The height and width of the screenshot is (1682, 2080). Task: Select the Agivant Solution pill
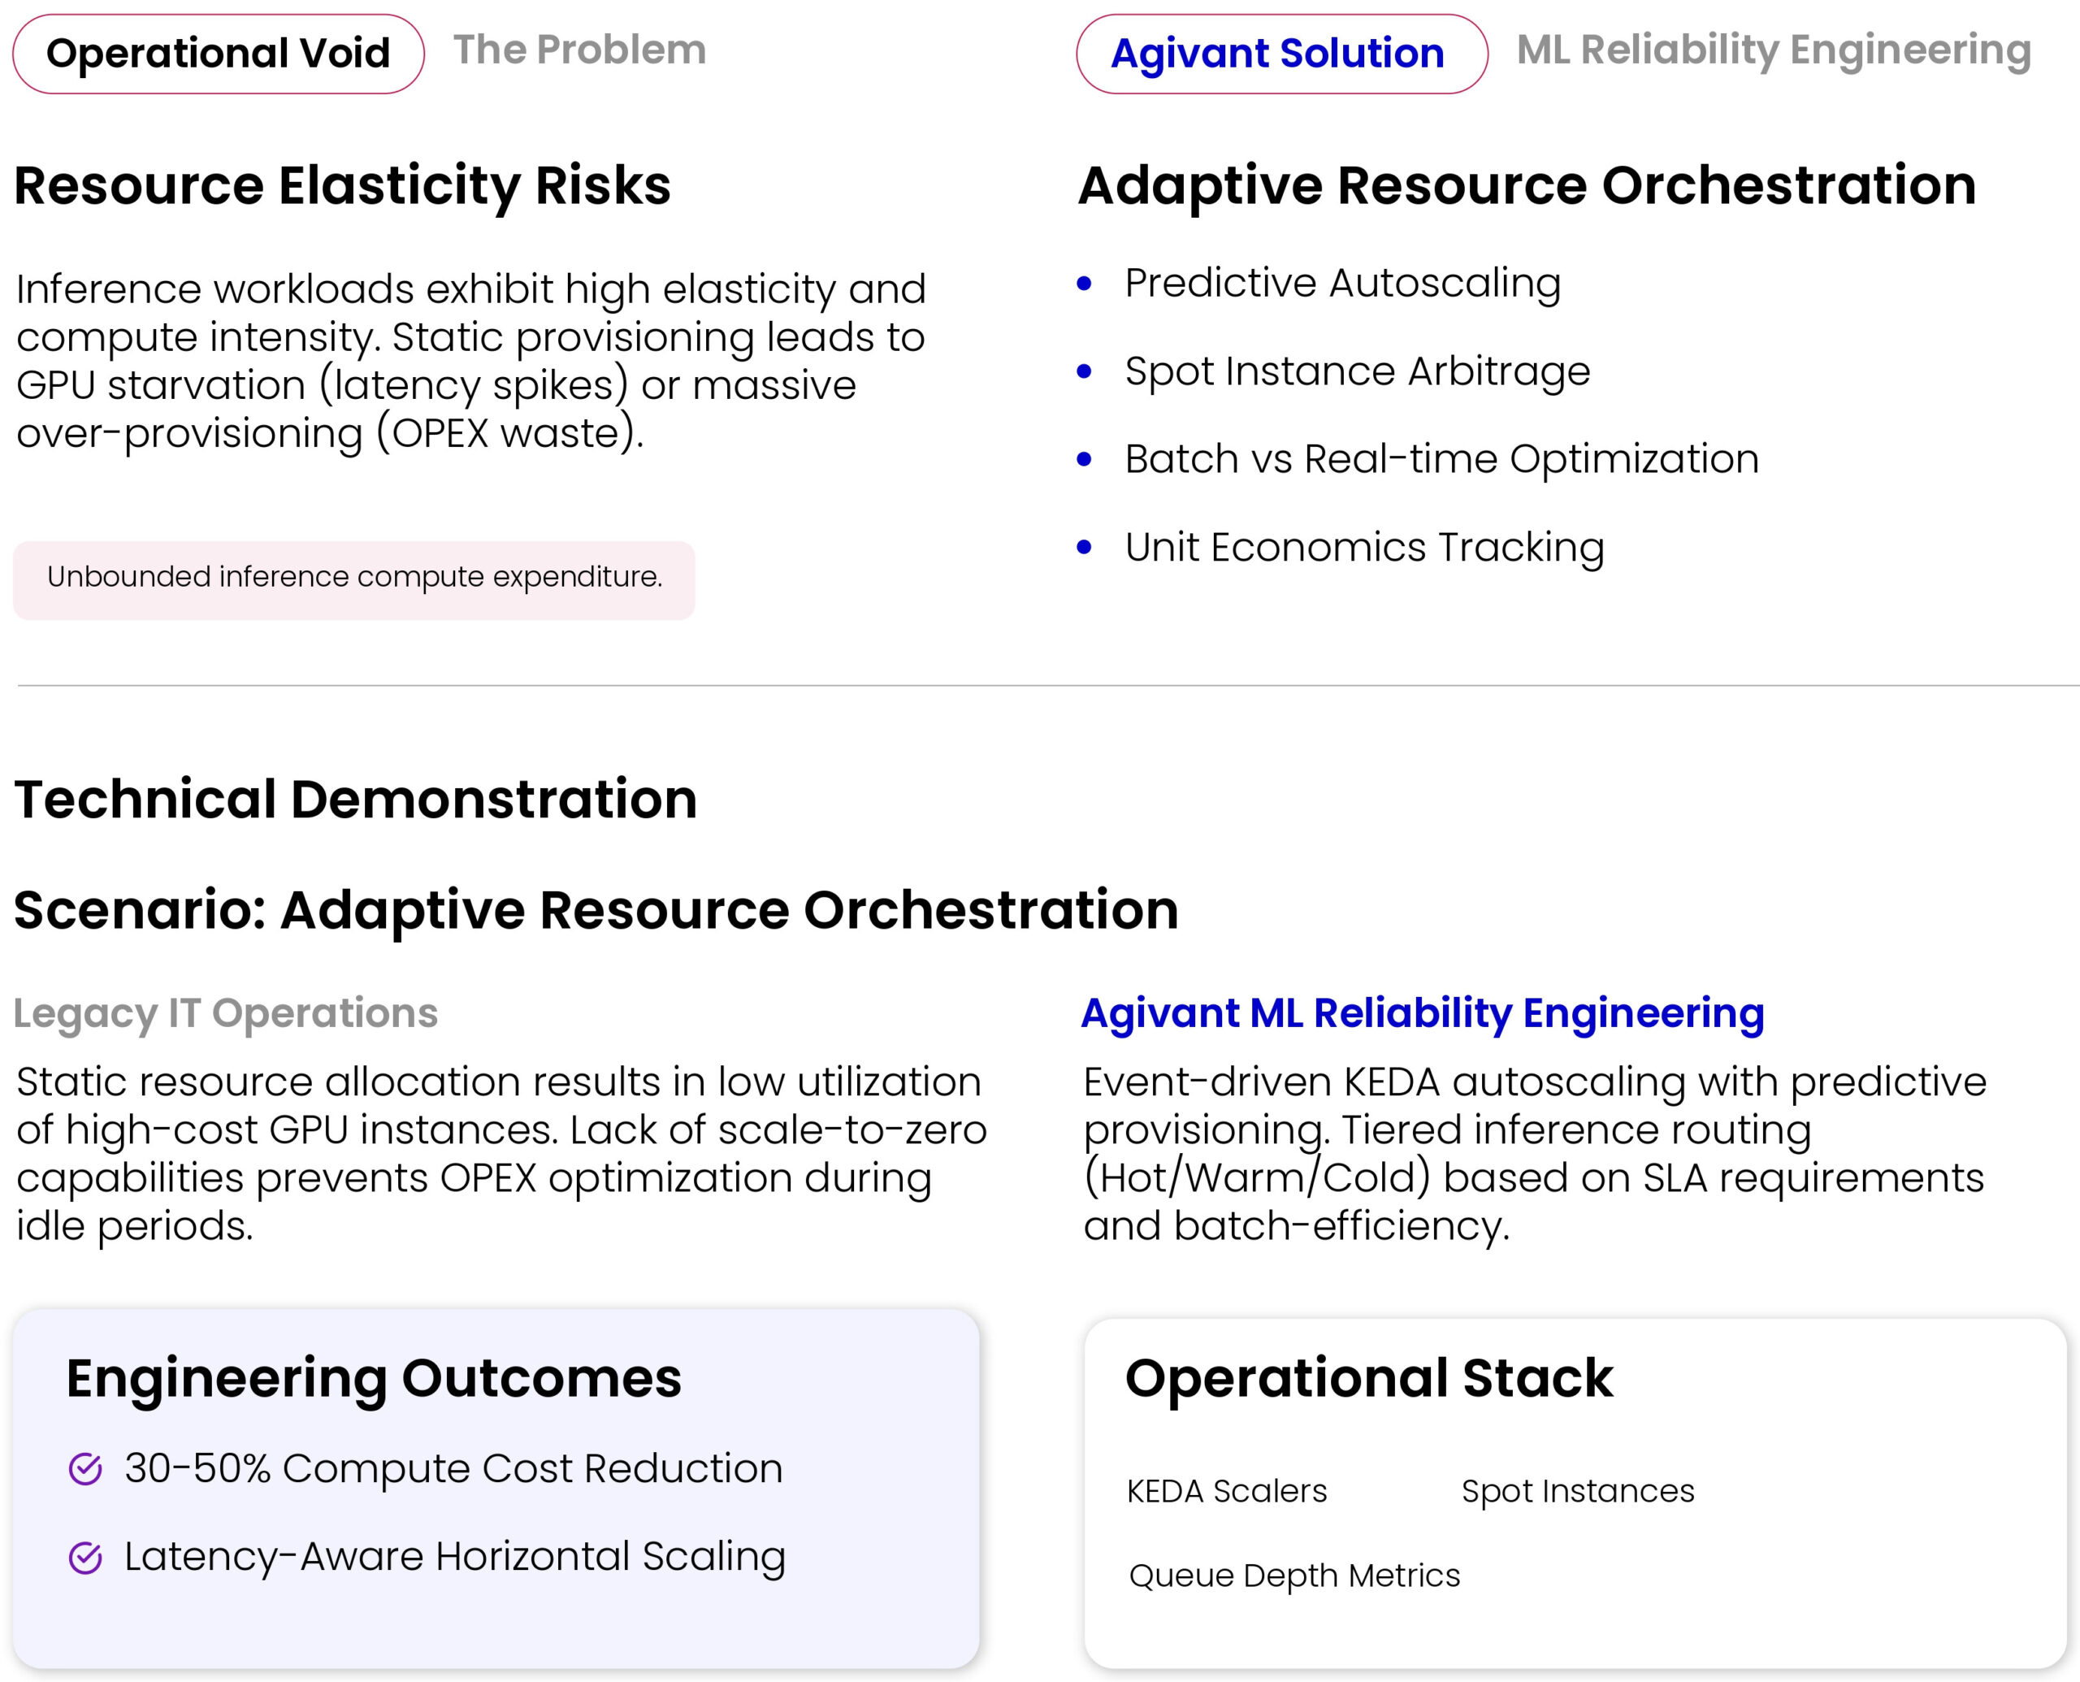[1280, 54]
